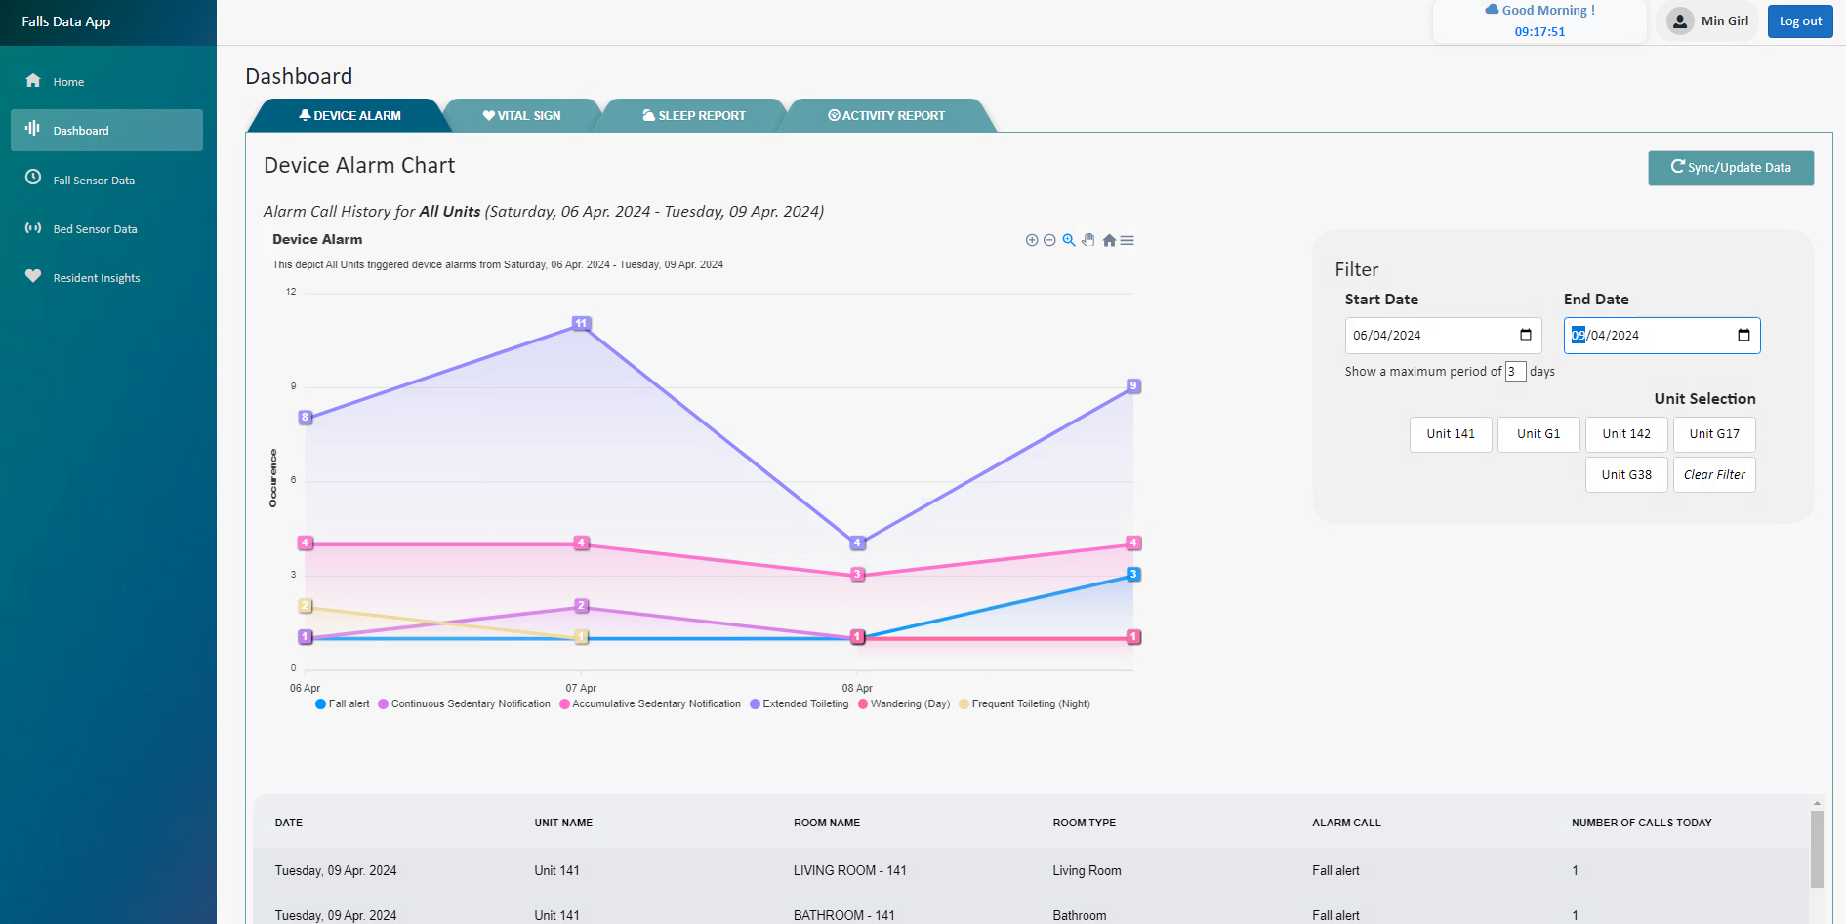This screenshot has height=924, width=1846.
Task: Open the Sleep Report tab
Action: (694, 116)
